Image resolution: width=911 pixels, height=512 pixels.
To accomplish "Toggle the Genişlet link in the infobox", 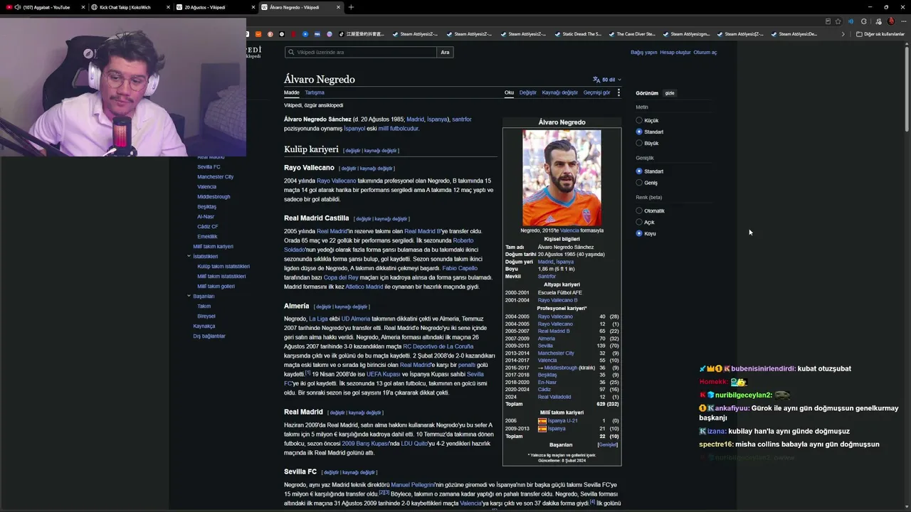I will point(608,444).
